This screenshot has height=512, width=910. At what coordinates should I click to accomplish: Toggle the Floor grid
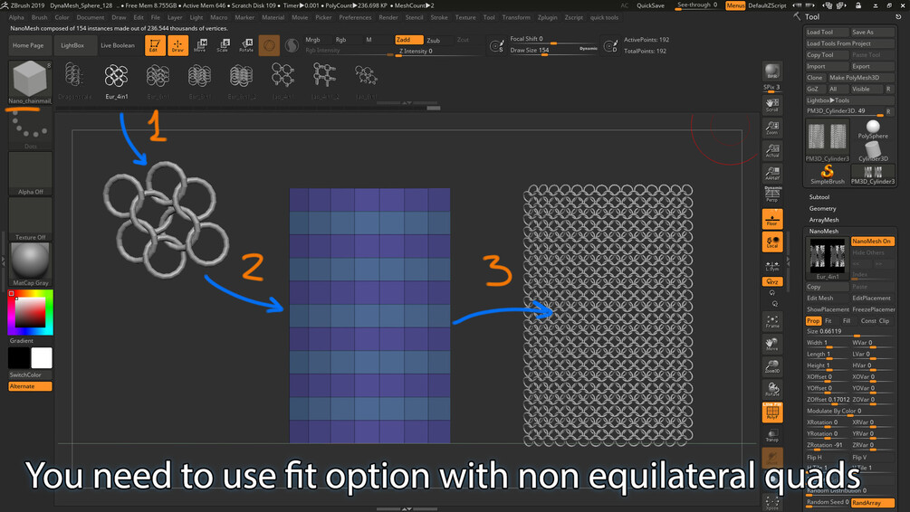click(771, 219)
